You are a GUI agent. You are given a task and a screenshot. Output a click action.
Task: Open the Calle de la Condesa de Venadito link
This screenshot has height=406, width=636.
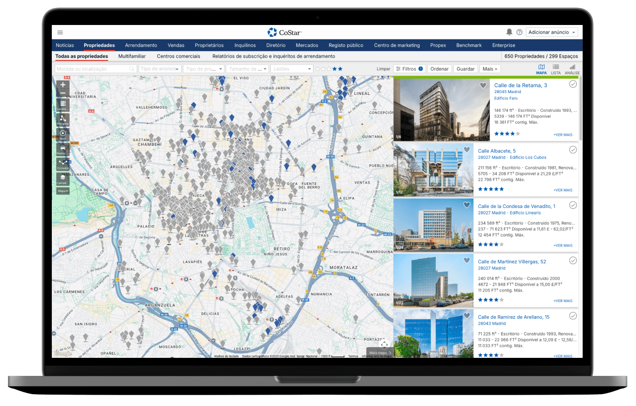(517, 206)
